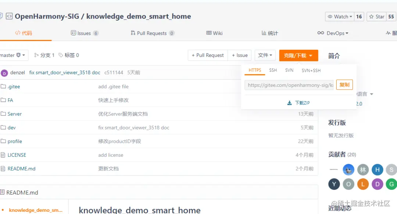The image size is (397, 214).
Task: Click the 复制 copy button
Action: tap(344, 85)
